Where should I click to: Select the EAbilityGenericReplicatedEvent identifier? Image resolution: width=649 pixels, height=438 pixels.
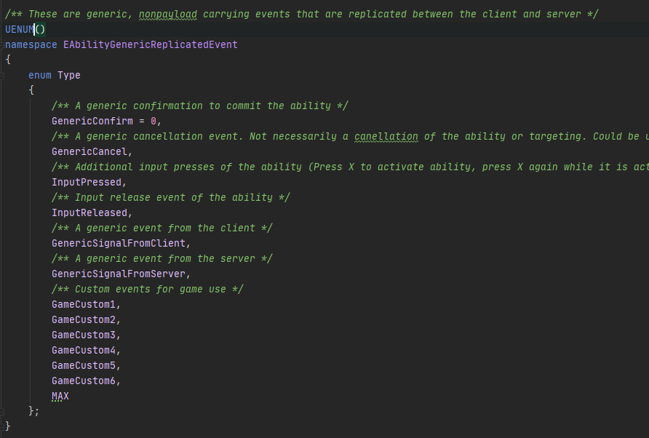click(151, 44)
